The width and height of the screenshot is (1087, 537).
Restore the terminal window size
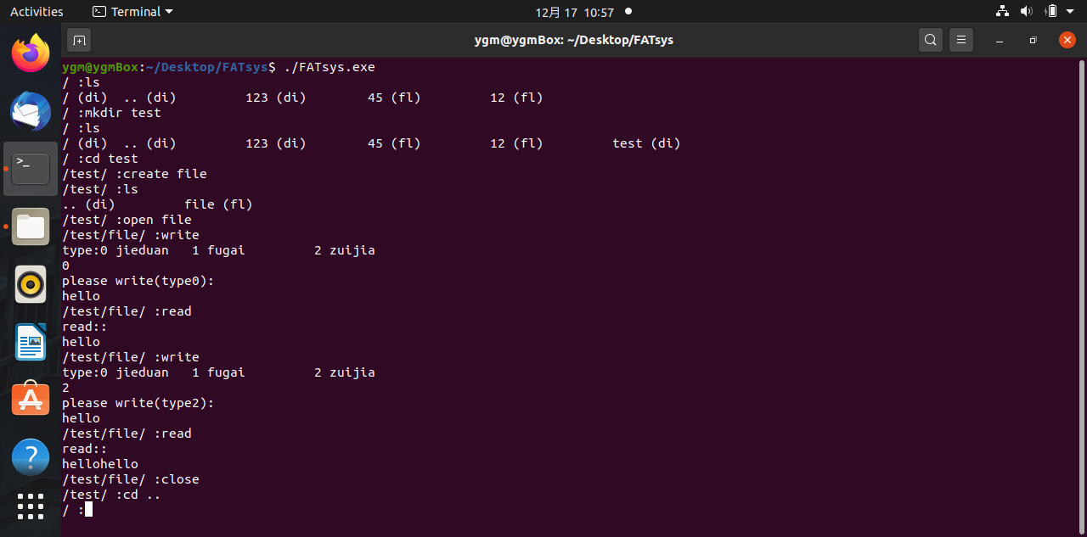click(1033, 40)
